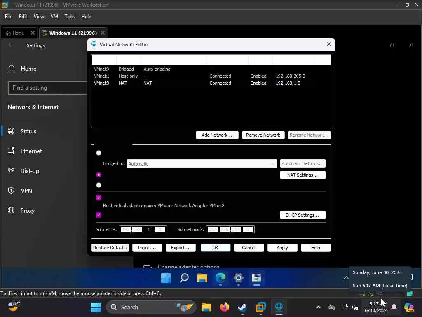
Task: Click the Help button in Virtual Network Editor
Action: 315,248
